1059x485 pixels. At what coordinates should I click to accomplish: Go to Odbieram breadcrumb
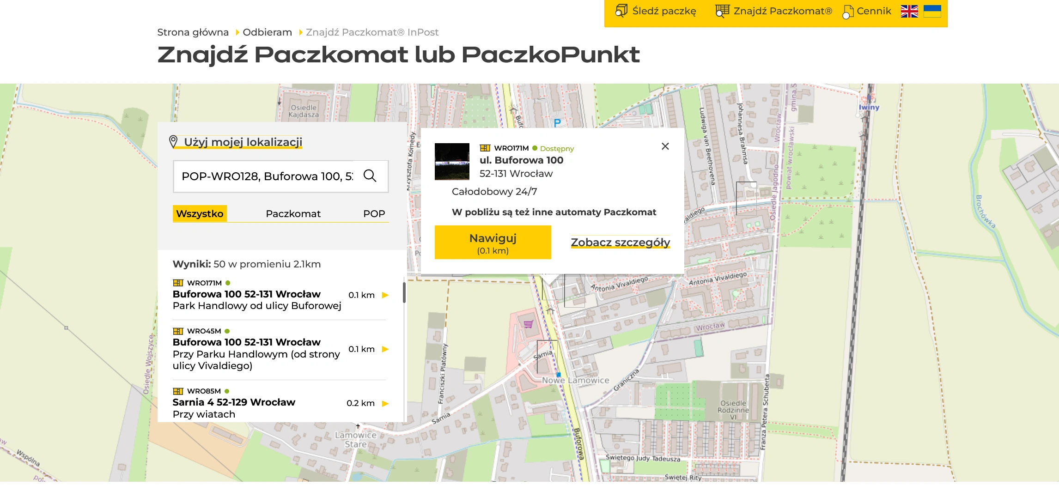point(267,32)
